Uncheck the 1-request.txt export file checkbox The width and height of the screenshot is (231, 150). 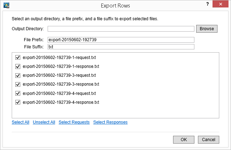click(18, 57)
